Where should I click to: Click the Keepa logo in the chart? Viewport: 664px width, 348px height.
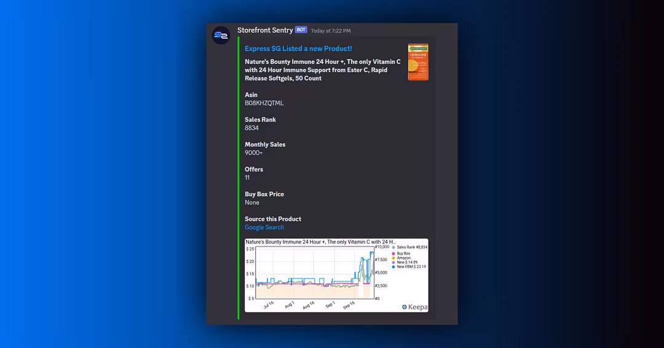414,307
